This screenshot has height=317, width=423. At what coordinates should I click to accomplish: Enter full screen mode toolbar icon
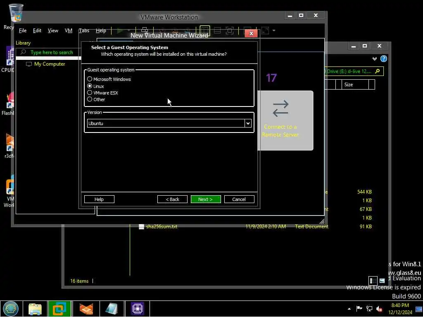click(x=230, y=30)
